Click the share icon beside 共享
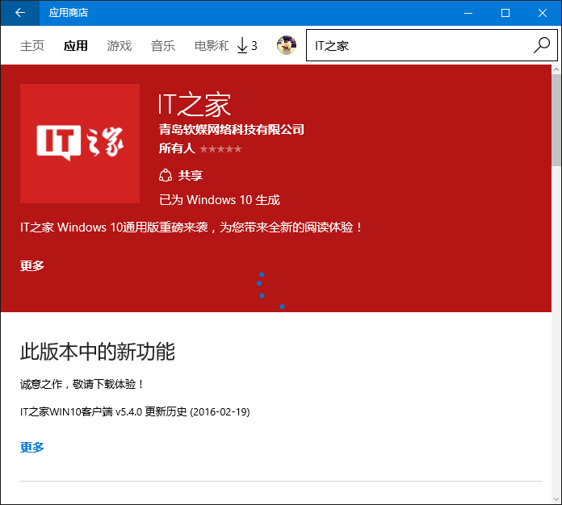The image size is (562, 505). pyautogui.click(x=166, y=176)
